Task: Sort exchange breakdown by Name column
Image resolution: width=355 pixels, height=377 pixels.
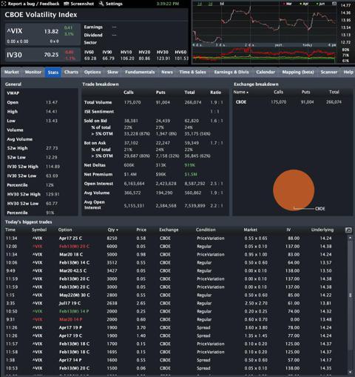Action: pyautogui.click(x=240, y=92)
